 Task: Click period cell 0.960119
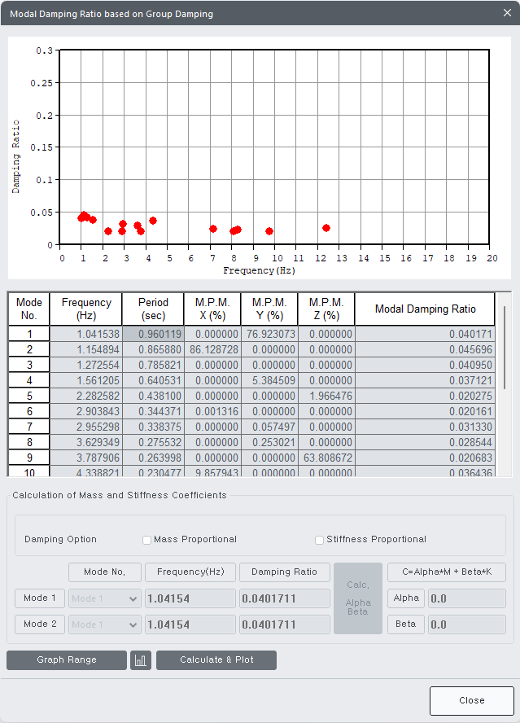coord(153,334)
